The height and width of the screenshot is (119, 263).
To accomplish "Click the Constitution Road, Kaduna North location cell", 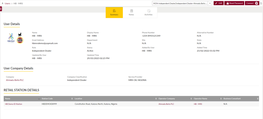I will [x=96, y=104].
